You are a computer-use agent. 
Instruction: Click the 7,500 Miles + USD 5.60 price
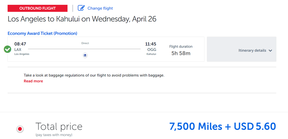coord(222,126)
